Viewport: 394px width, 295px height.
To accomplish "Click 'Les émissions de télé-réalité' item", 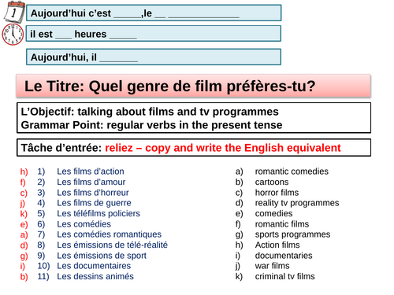I will pyautogui.click(x=112, y=245).
